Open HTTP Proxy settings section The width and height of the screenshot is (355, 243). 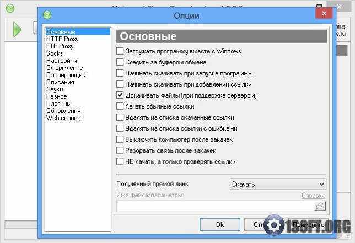62,39
